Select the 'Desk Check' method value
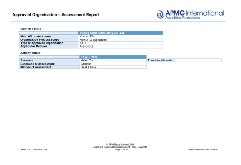This screenshot has height=165, width=241. point(89,67)
